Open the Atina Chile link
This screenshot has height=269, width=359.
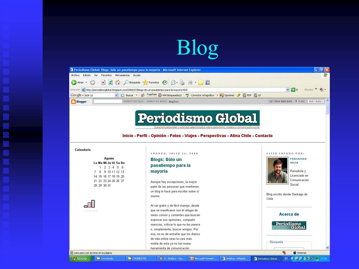coord(240,136)
